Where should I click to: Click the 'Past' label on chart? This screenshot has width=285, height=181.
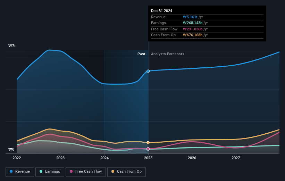coord(141,54)
